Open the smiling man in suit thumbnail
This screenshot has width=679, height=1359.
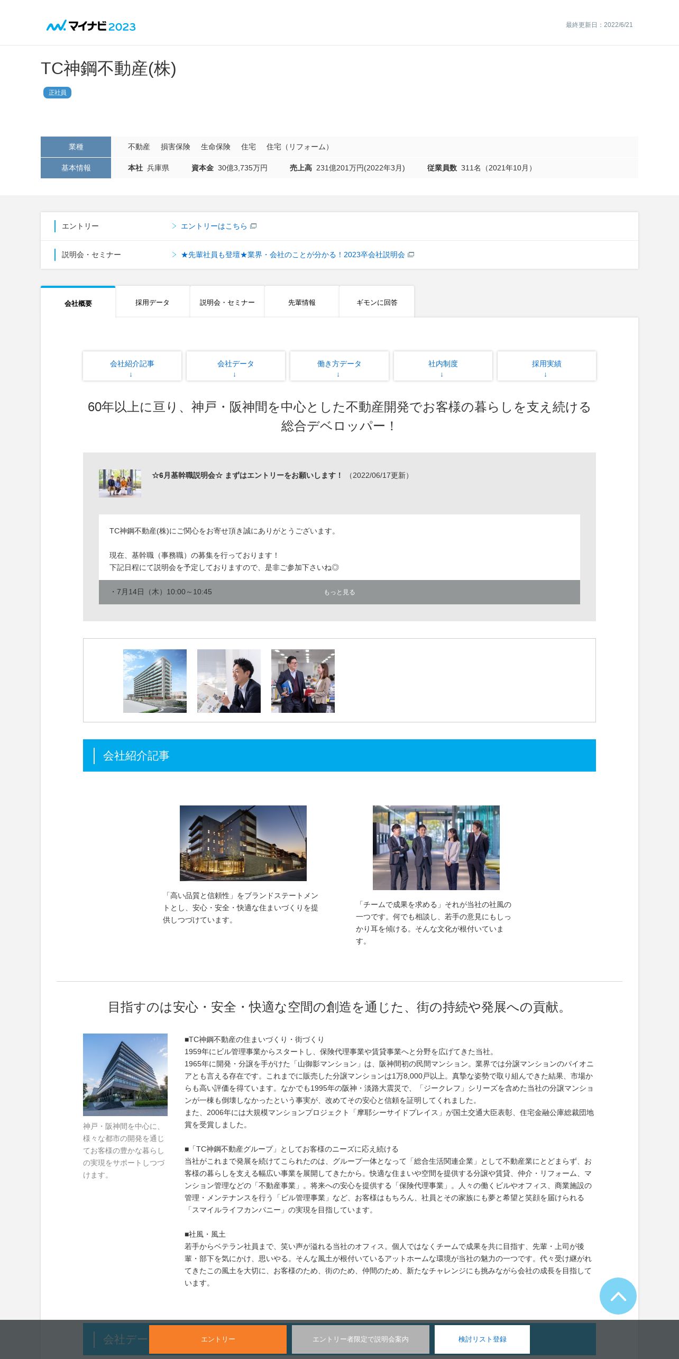[x=229, y=681]
